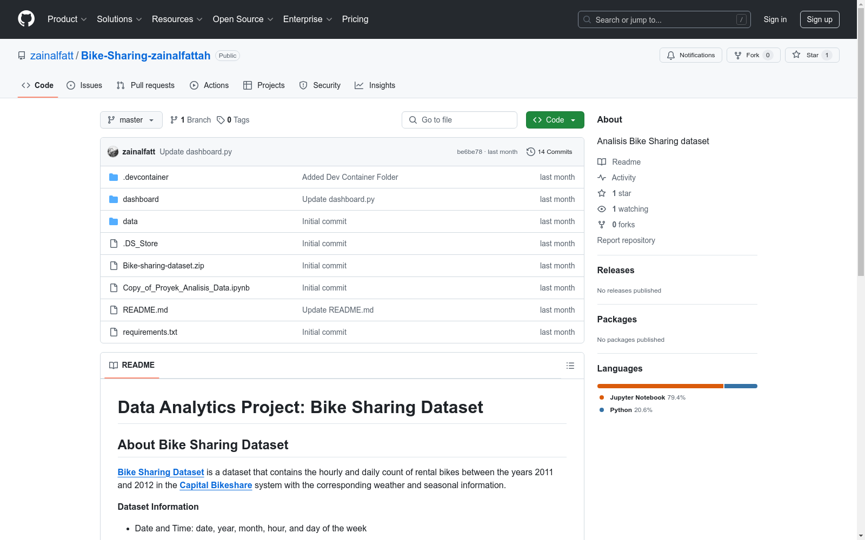Open the Actions tab
This screenshot has height=540, width=865.
point(209,85)
